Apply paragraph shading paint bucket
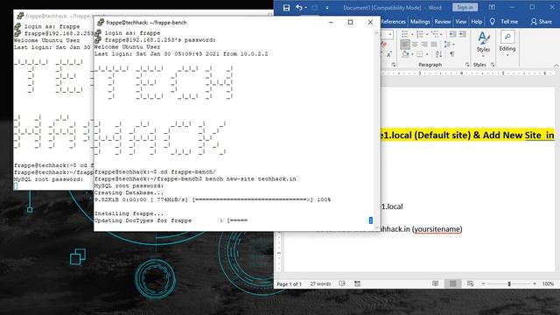The height and width of the screenshot is (315, 560). click(x=405, y=54)
